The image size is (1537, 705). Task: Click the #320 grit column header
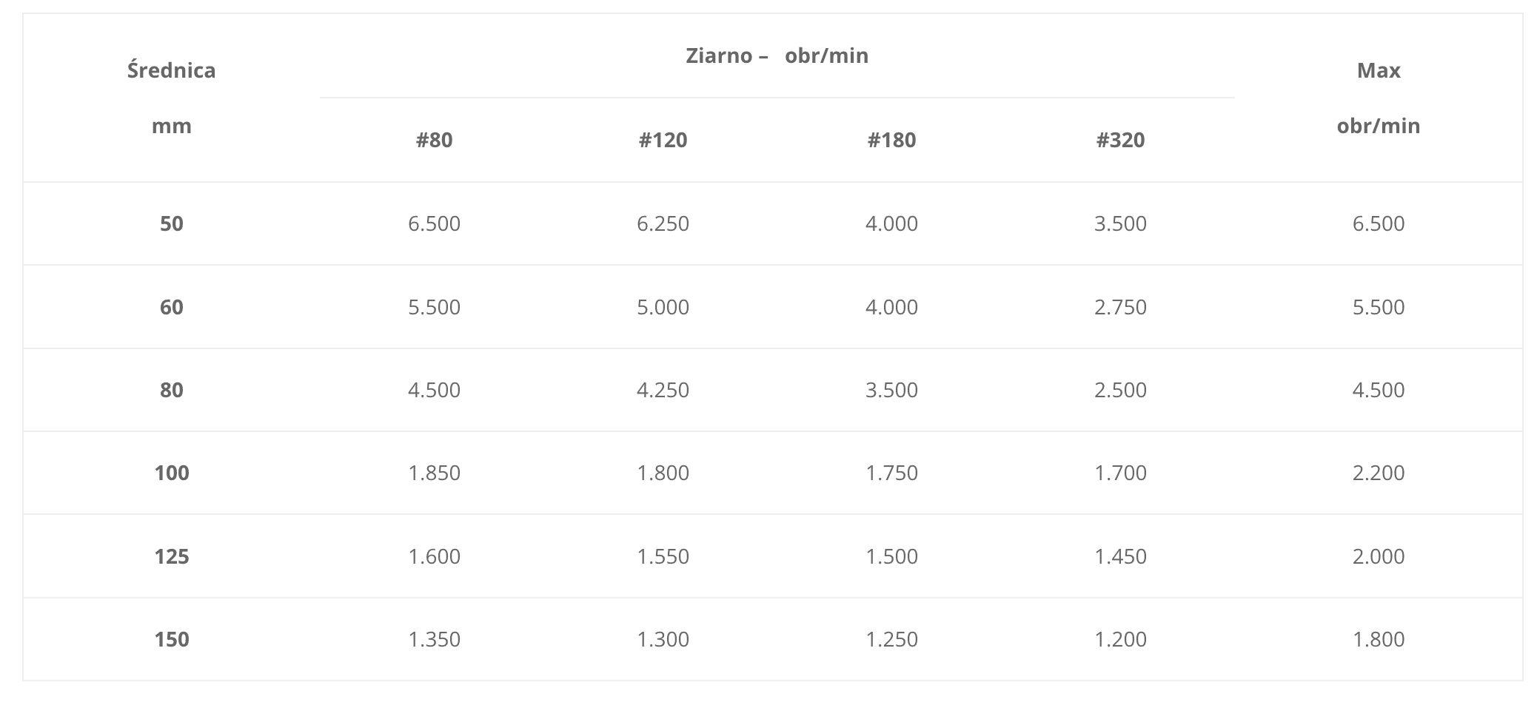(x=1120, y=140)
